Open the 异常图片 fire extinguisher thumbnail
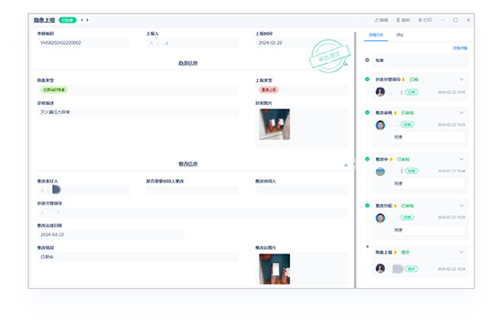 point(274,124)
